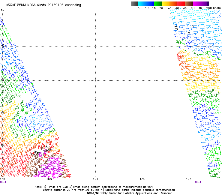The height and width of the screenshot is (195, 222).
Task: Click the legend scale label "10"
Action: 147,8
